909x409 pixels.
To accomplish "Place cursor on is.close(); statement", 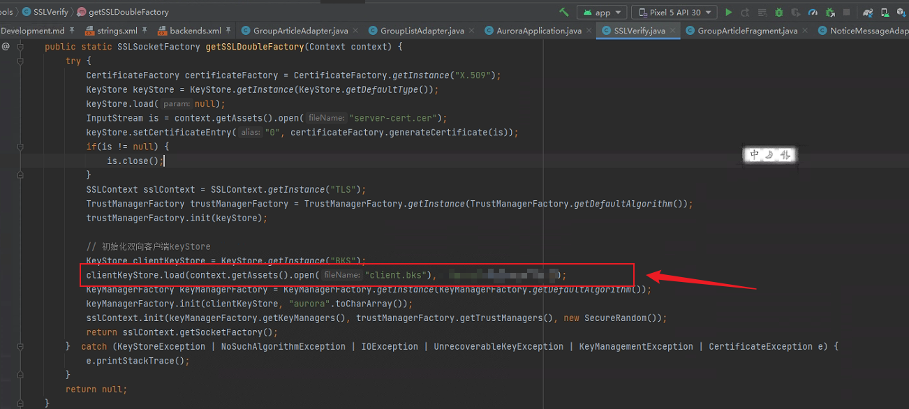I will click(135, 161).
